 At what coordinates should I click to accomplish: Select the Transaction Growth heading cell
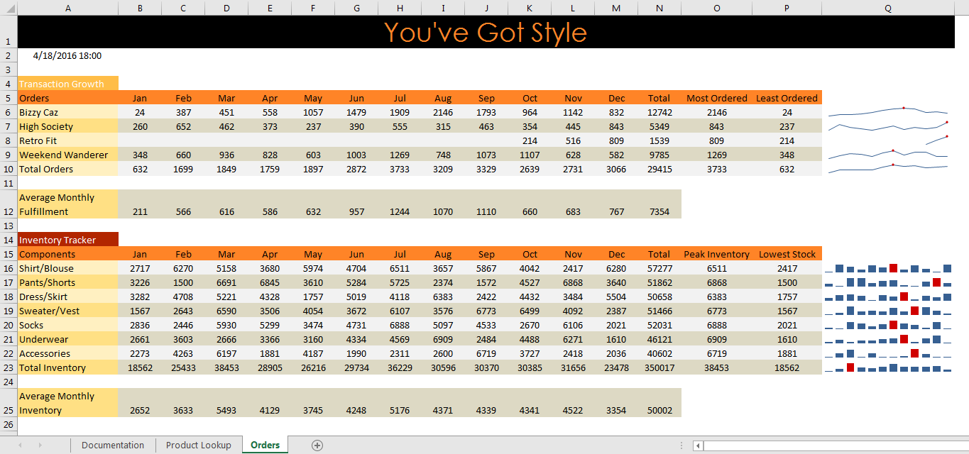coord(68,84)
